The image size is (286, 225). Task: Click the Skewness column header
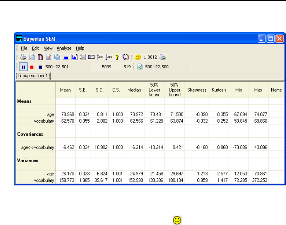(197, 90)
